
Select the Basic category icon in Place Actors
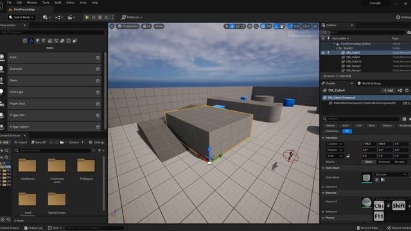[x=31, y=41]
